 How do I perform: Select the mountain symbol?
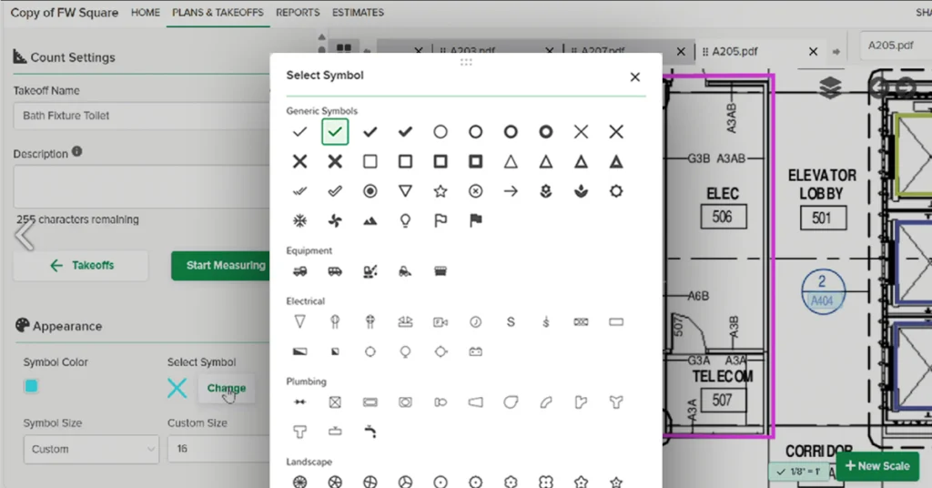[370, 221]
